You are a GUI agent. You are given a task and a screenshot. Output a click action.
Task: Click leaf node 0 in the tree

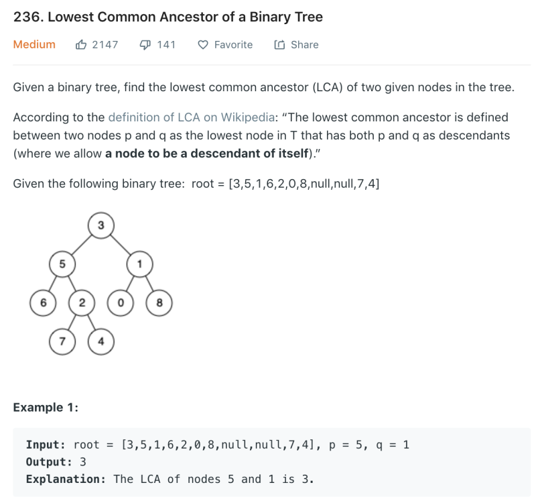click(x=121, y=303)
